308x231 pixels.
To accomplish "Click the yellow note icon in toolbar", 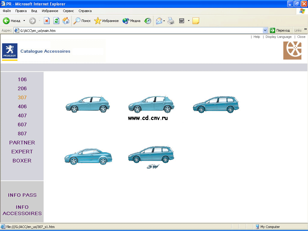I will coord(196,21).
